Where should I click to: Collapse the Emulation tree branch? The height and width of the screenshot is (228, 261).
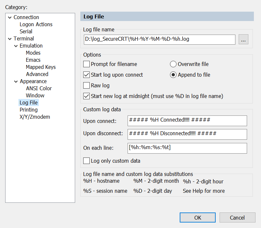[15, 46]
